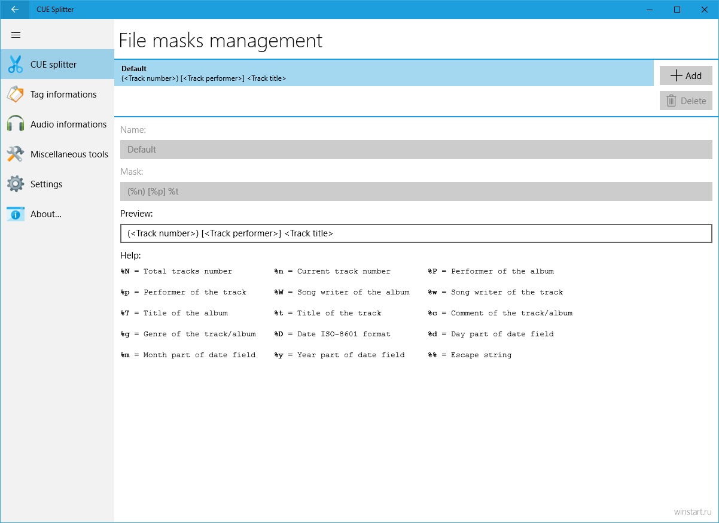Open the CUE splitter section
The height and width of the screenshot is (523, 719).
[54, 65]
